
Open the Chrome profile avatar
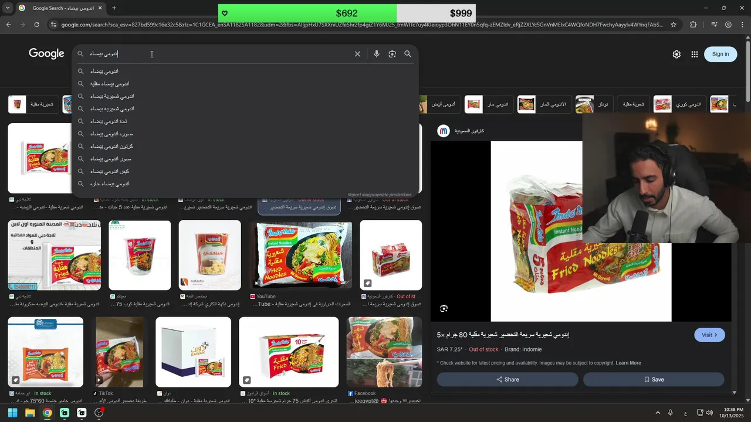pyautogui.click(x=728, y=25)
